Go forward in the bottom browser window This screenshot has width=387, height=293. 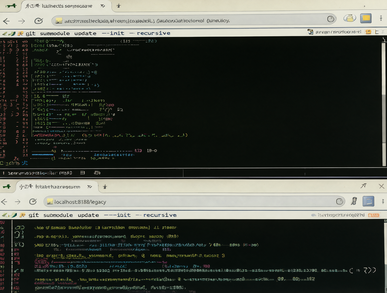[18, 202]
